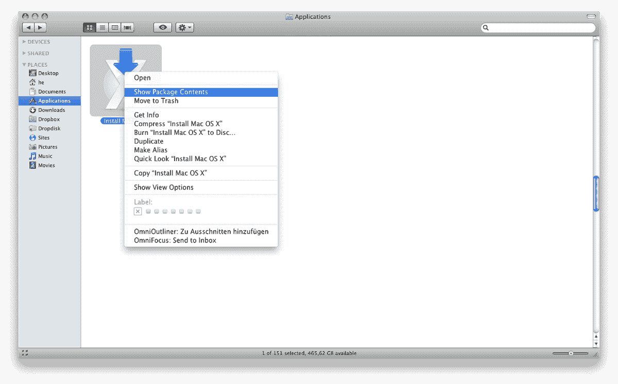Choose Show Package Contents
This screenshot has width=618, height=384.
click(x=170, y=92)
